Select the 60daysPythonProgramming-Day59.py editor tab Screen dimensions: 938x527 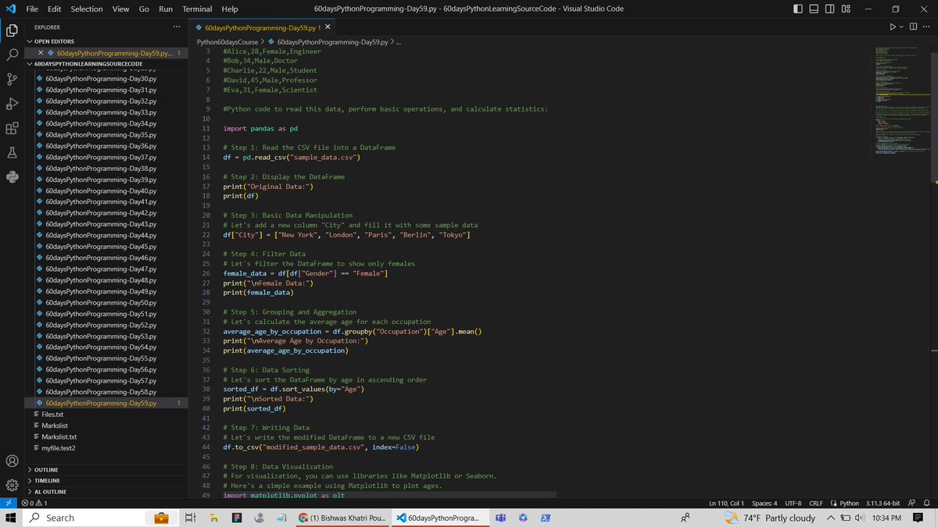(x=263, y=27)
